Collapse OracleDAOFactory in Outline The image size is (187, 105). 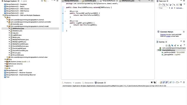(x=158, y=50)
